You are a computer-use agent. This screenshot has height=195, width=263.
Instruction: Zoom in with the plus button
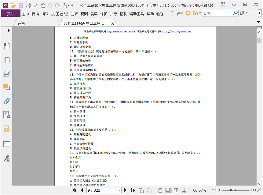pyautogui.click(x=253, y=190)
